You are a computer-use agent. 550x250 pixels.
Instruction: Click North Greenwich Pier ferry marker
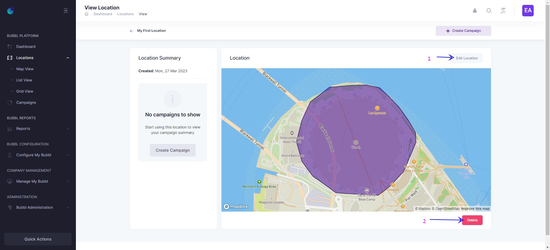[466, 164]
